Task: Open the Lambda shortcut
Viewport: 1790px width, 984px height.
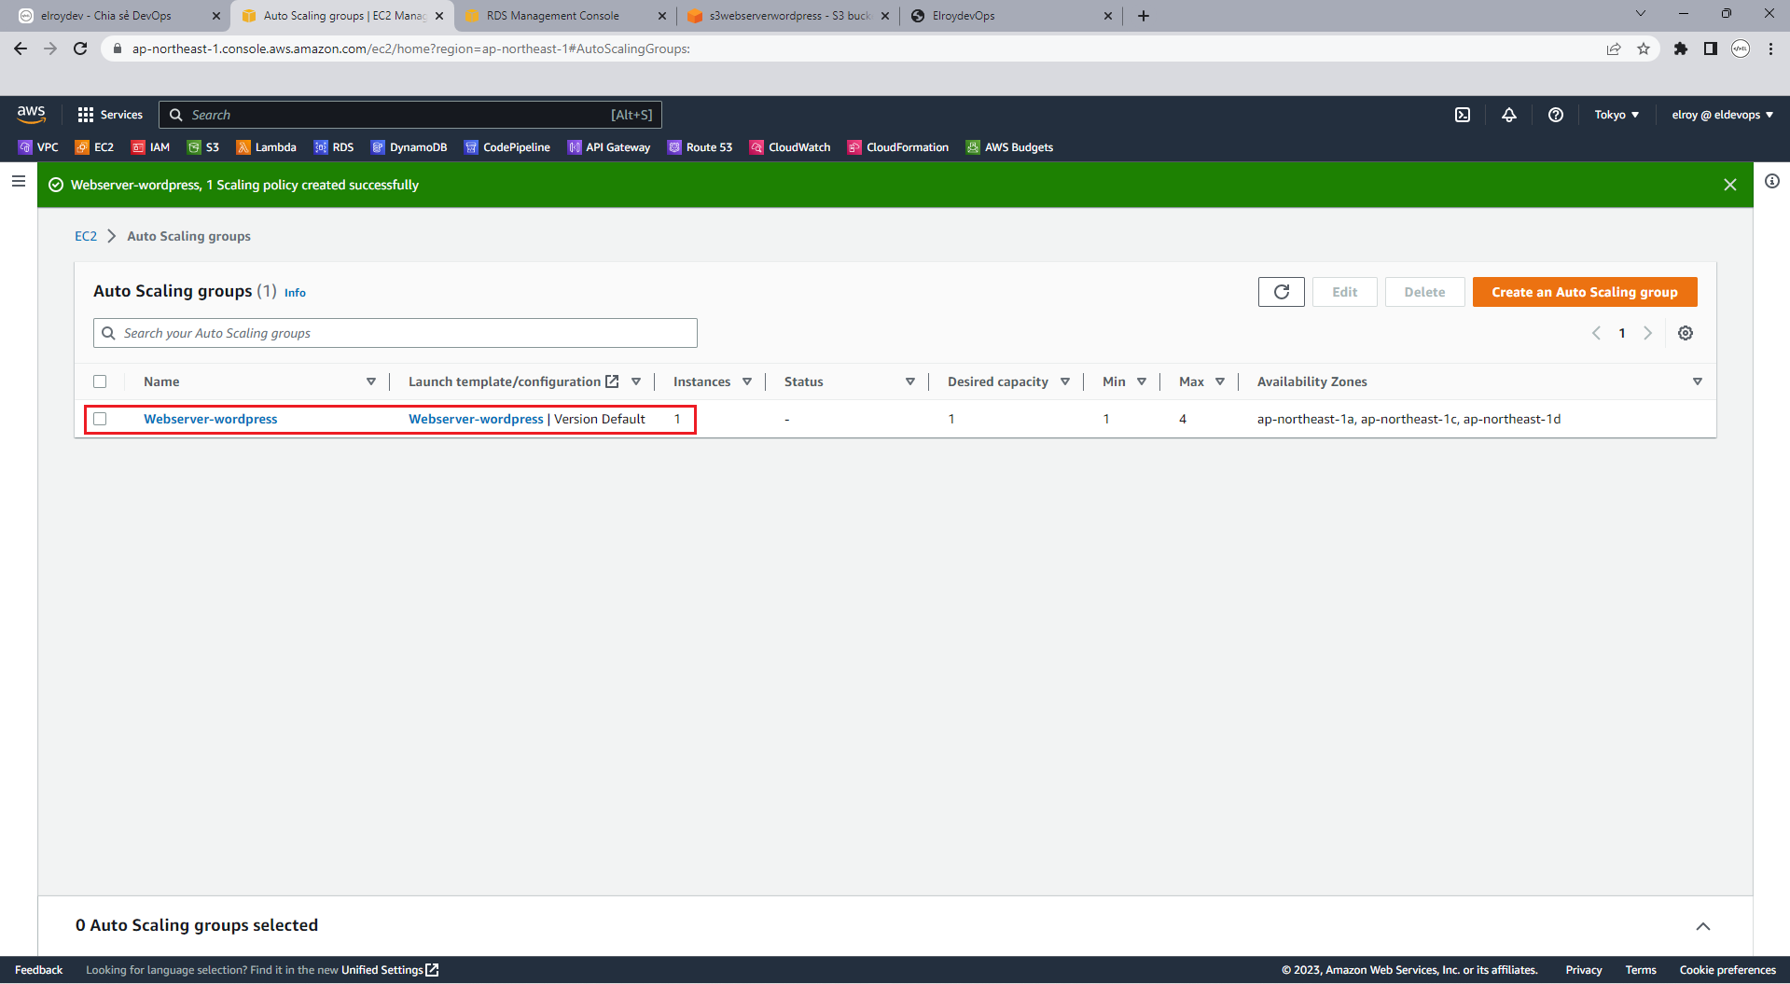Action: [267, 147]
